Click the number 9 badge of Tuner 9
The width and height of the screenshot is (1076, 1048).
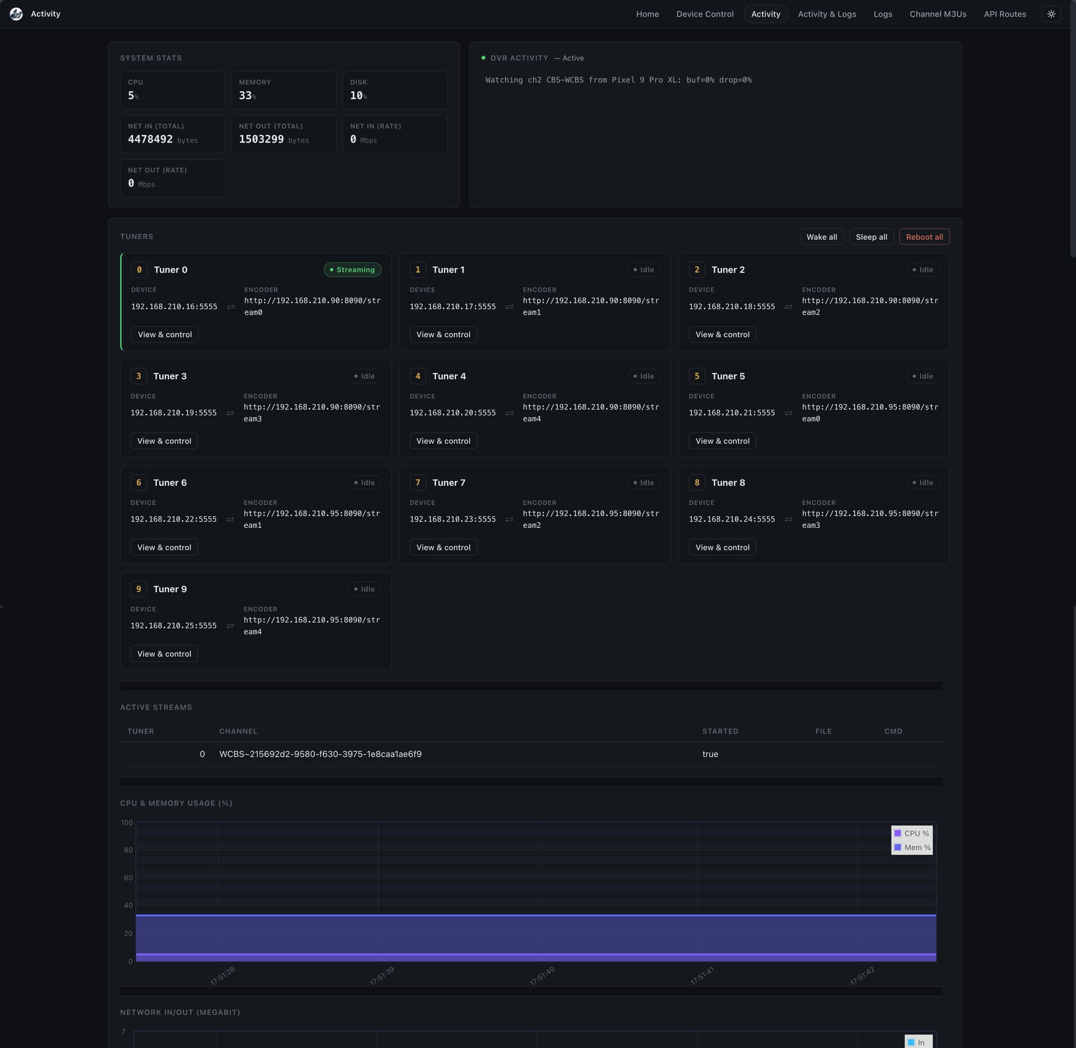click(138, 589)
